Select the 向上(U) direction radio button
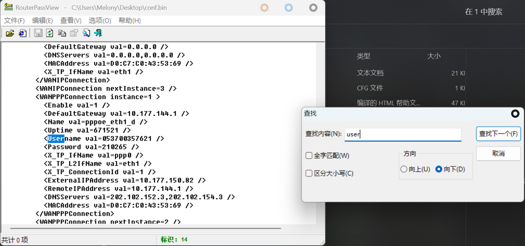The image size is (525, 246). (x=404, y=169)
